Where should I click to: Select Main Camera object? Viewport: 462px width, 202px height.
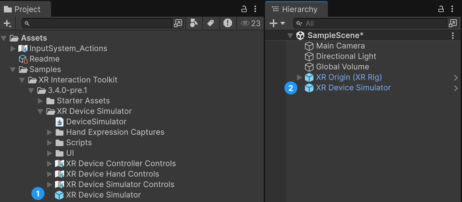(340, 46)
